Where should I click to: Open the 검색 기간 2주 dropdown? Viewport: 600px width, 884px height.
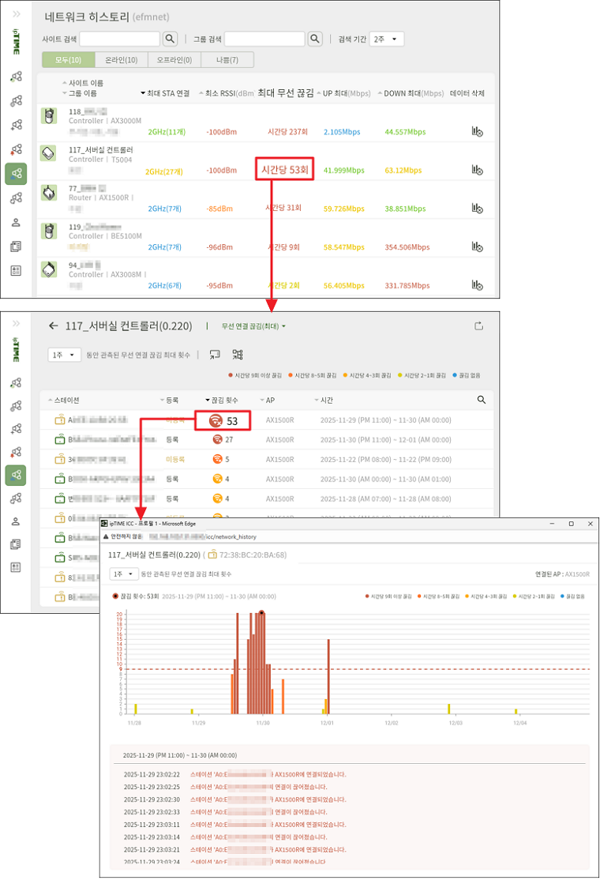click(x=387, y=39)
